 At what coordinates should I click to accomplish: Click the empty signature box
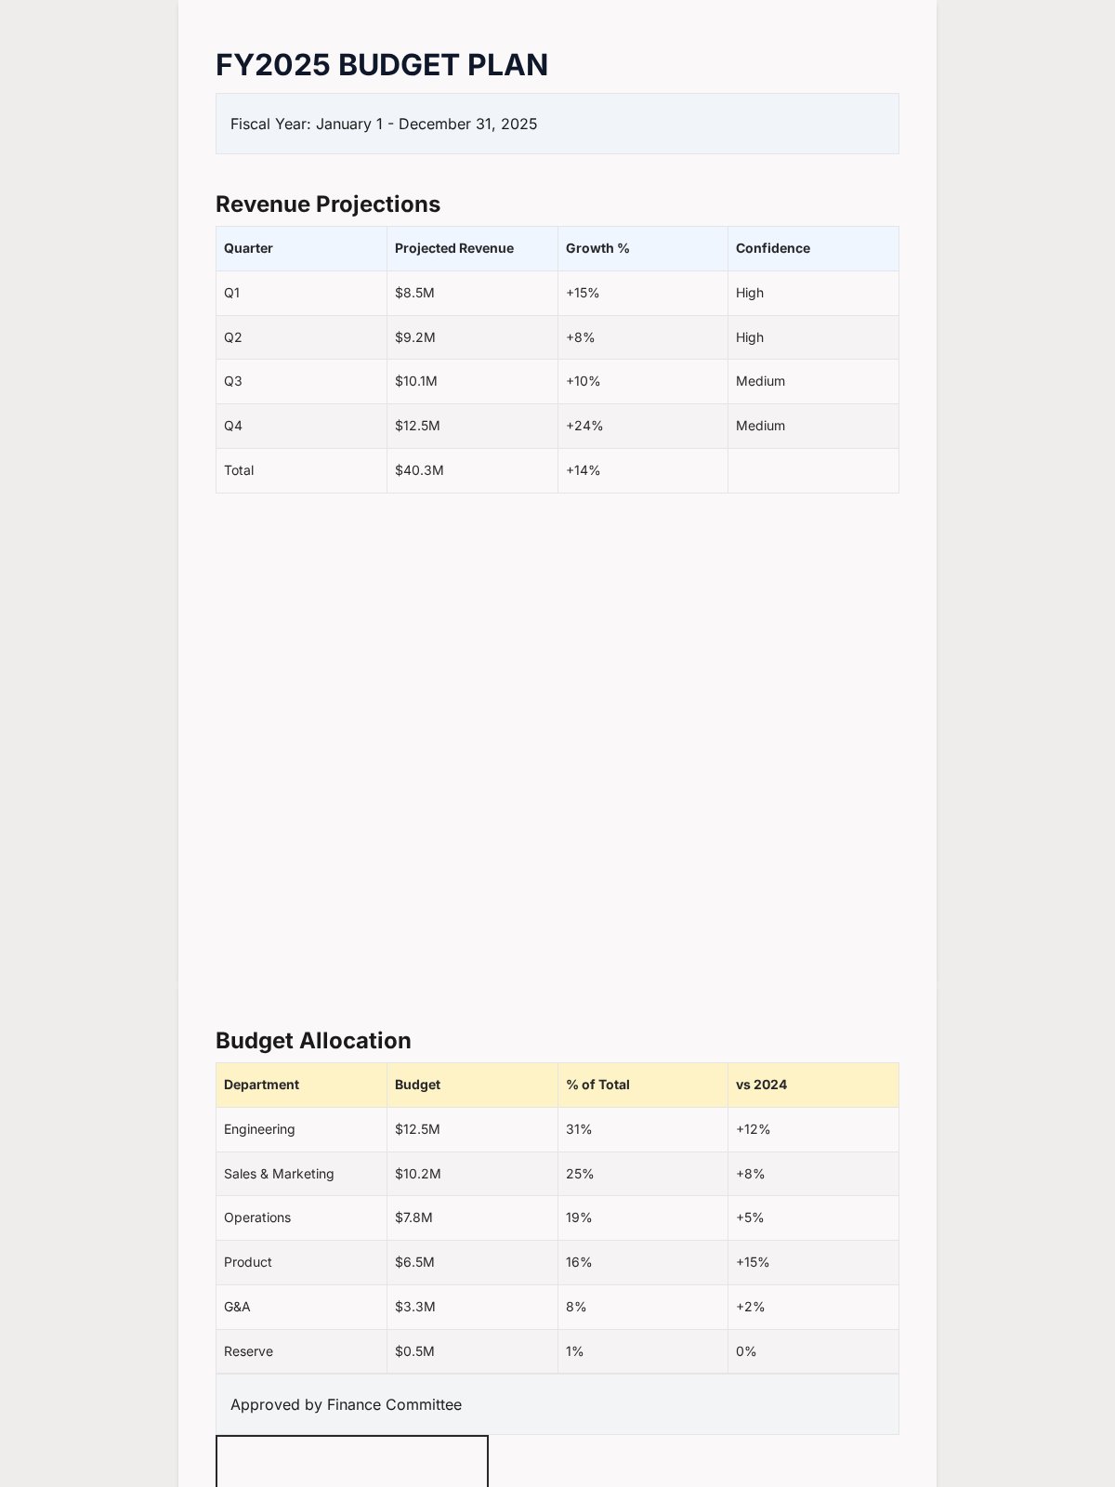coord(352,1461)
